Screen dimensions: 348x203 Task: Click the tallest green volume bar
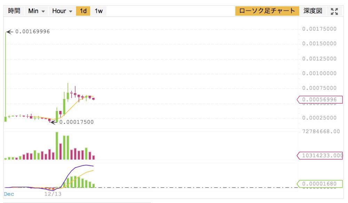pyautogui.click(x=56, y=146)
